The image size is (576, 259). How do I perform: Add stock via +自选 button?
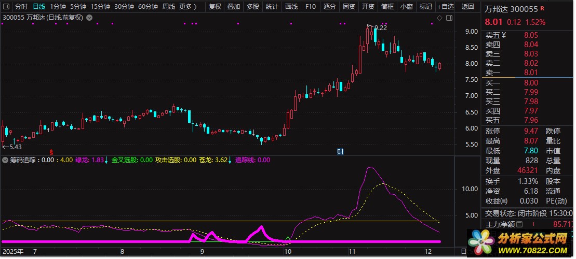(x=445, y=7)
